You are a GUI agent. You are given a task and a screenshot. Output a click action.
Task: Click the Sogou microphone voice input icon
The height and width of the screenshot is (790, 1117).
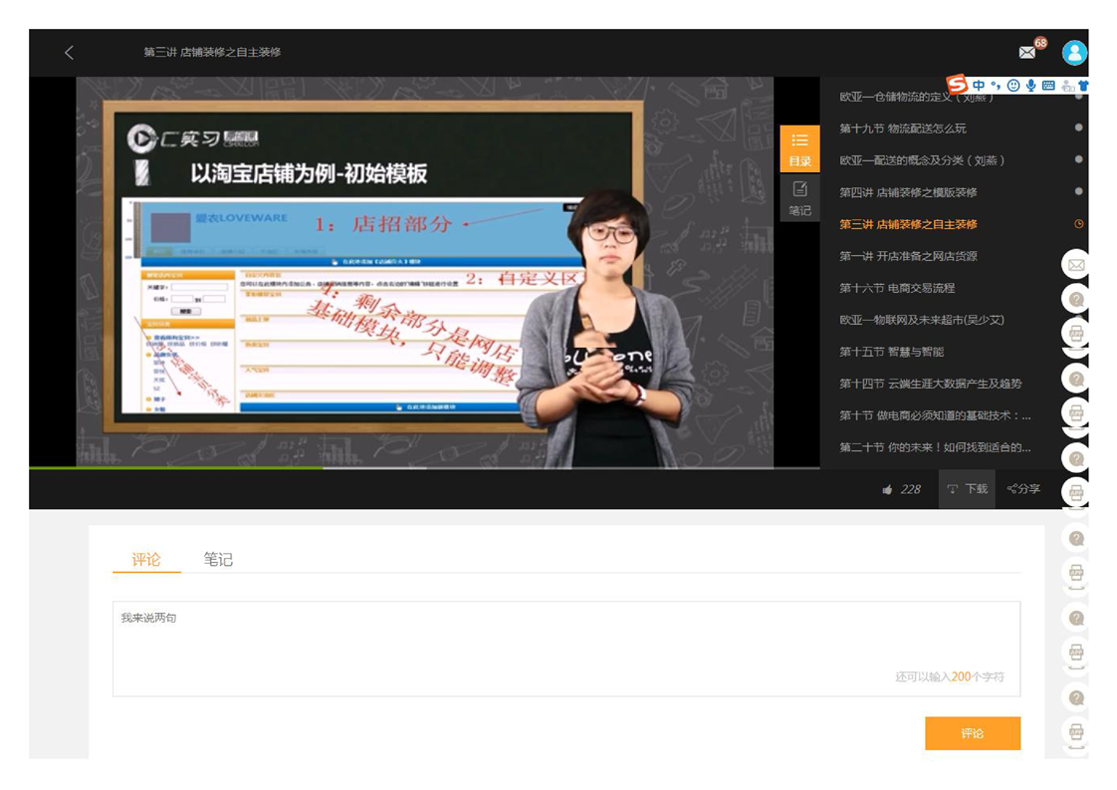1030,86
